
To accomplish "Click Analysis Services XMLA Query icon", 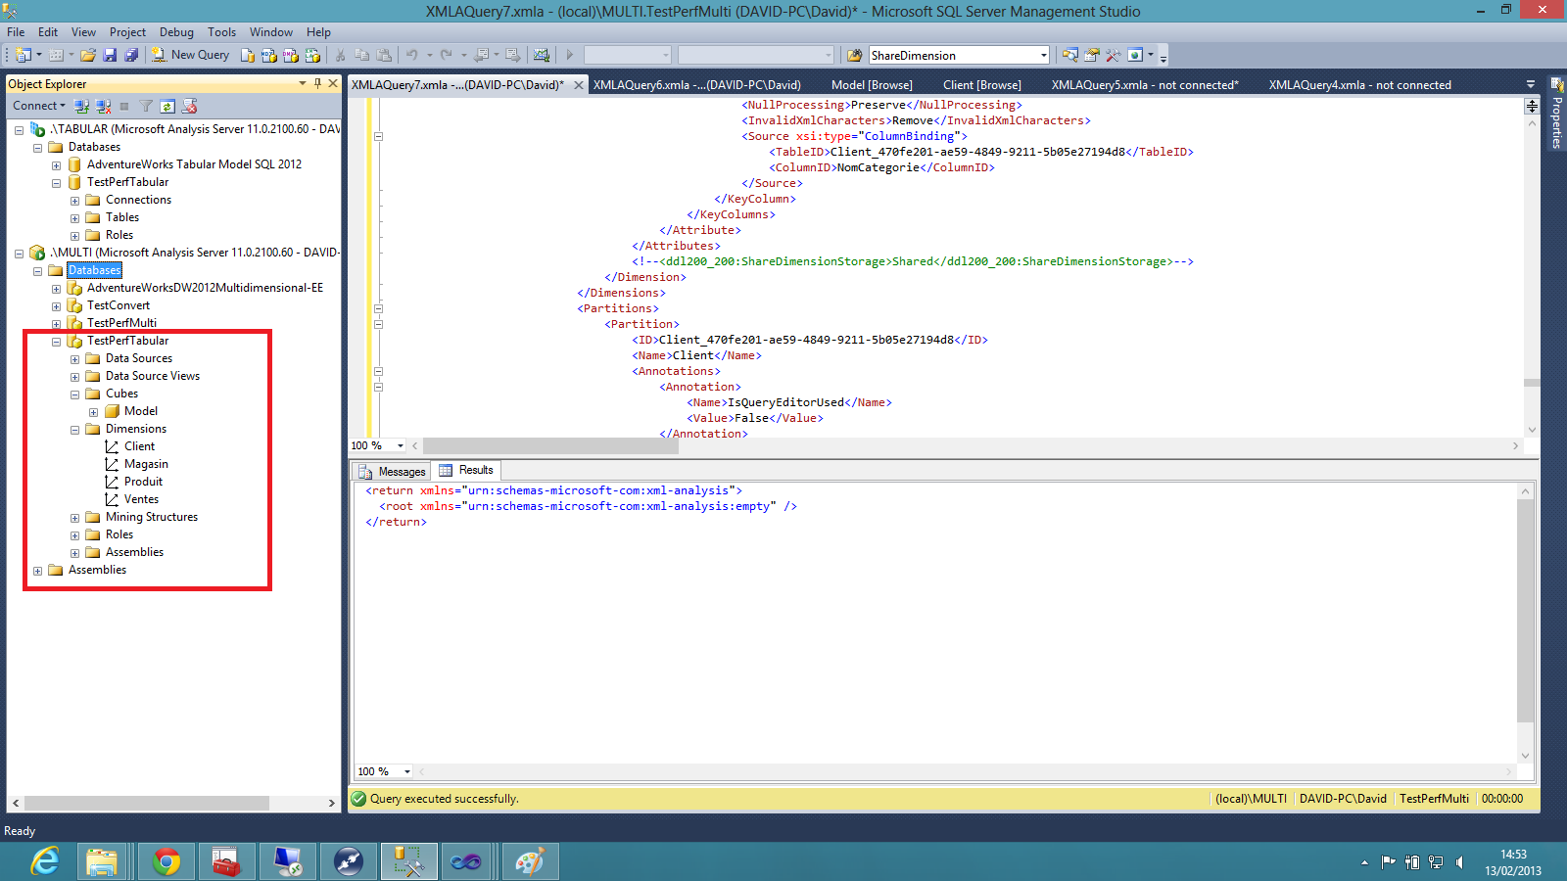I will (312, 55).
